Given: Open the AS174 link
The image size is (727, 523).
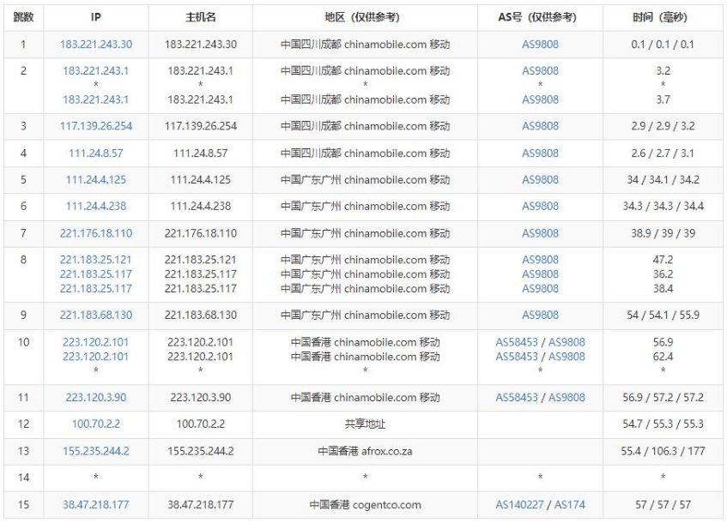Looking at the screenshot, I should 570,505.
